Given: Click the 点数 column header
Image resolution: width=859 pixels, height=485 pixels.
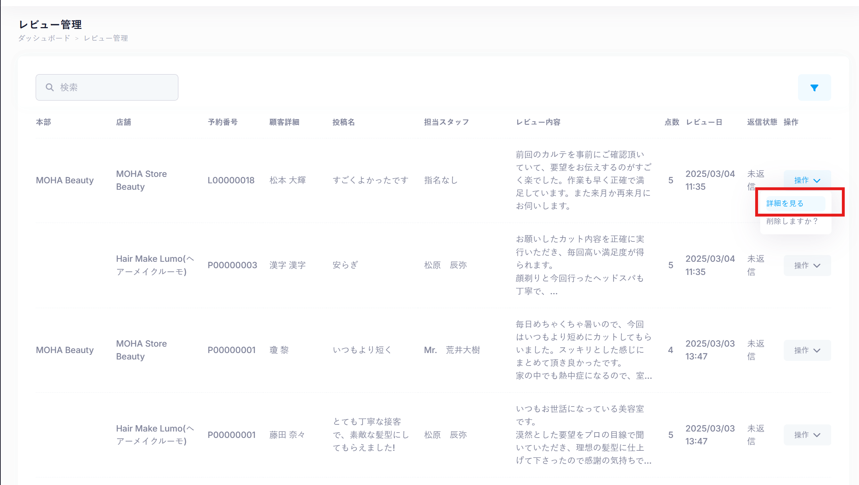Looking at the screenshot, I should point(672,122).
